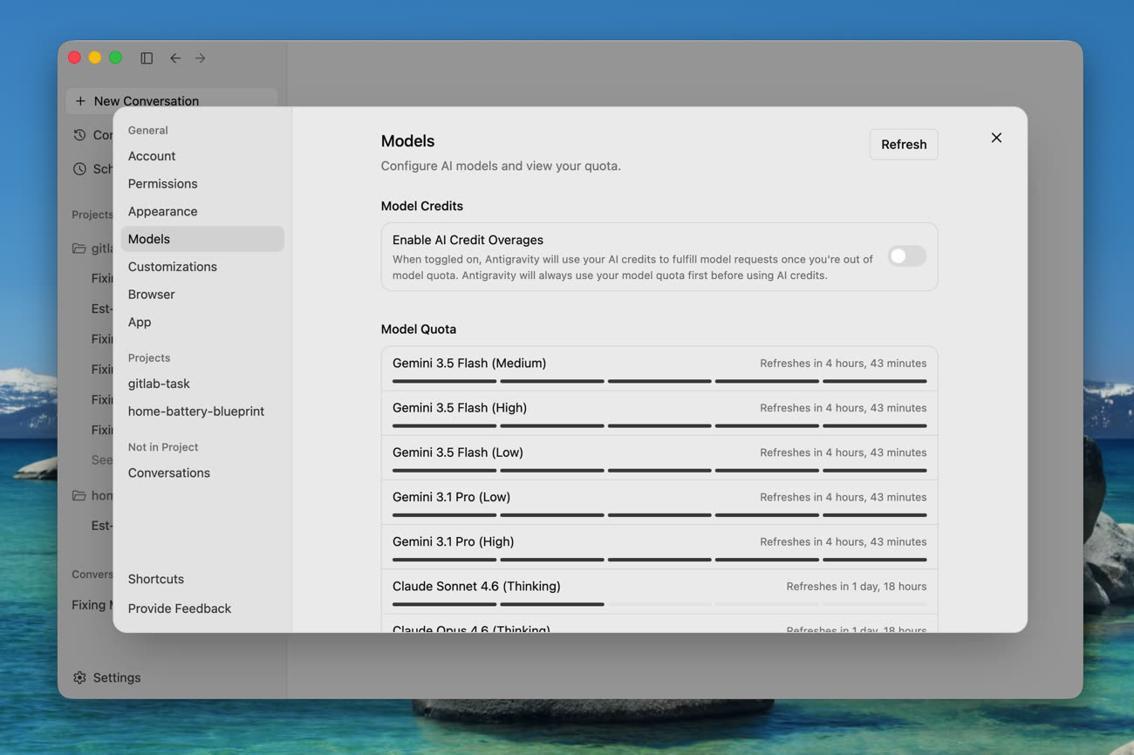Image resolution: width=1134 pixels, height=755 pixels.
Task: Click the Gemini 3.5 Flash (Low) quota bar
Action: click(659, 470)
